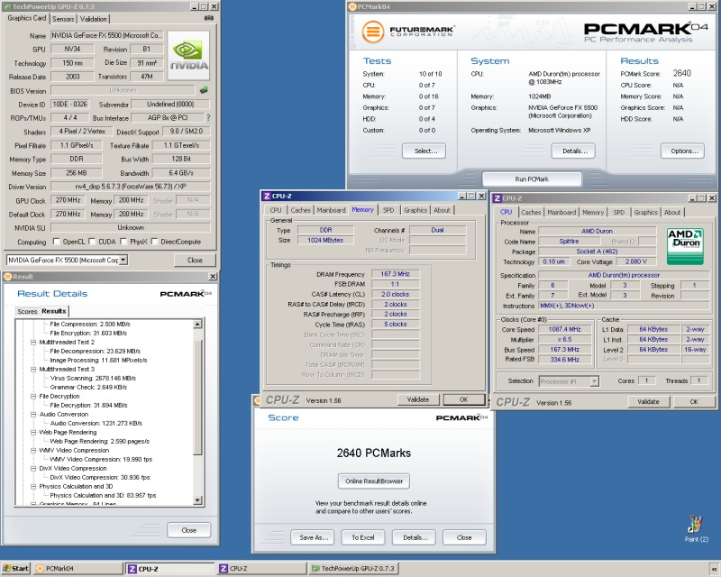Click the DRAM Frequency 167.3 MHz value

point(395,274)
